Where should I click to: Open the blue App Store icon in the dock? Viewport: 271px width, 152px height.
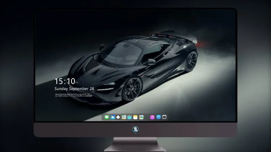pos(159,117)
